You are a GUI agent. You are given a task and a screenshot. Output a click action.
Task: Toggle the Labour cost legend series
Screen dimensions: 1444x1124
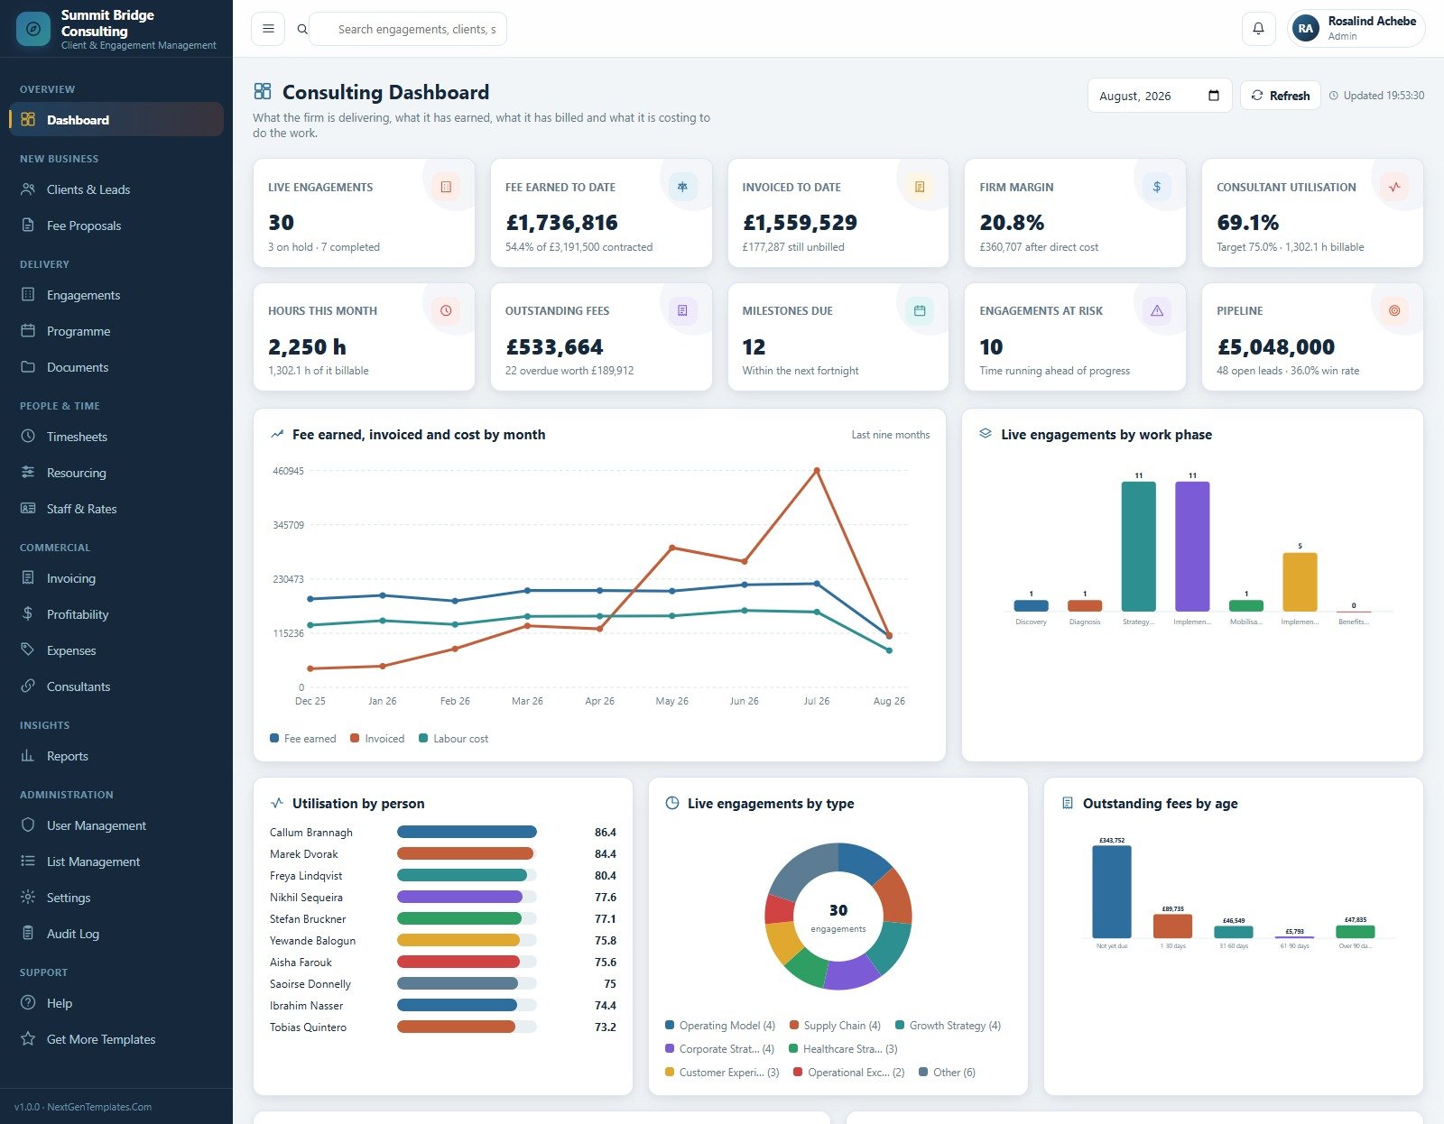pos(454,739)
